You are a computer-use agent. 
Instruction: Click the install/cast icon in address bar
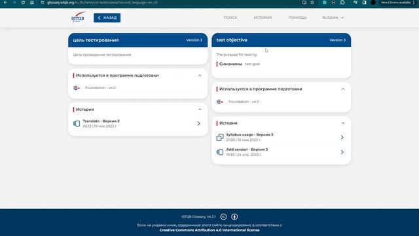coord(304,3)
